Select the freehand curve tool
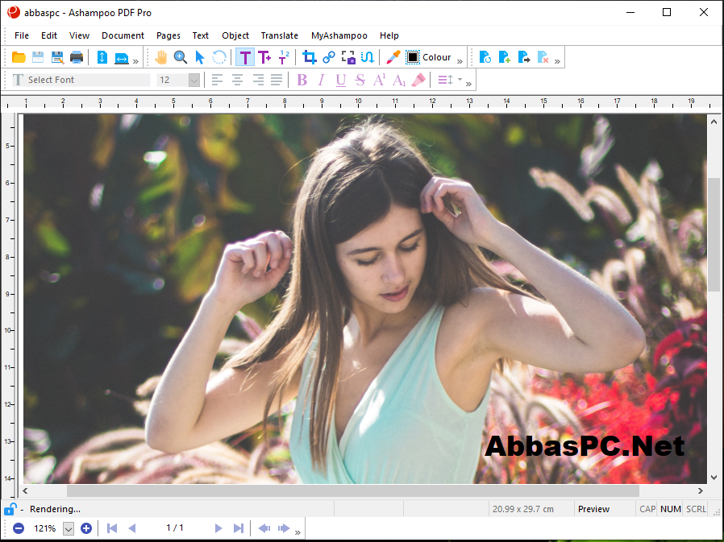This screenshot has width=724, height=542. click(368, 57)
